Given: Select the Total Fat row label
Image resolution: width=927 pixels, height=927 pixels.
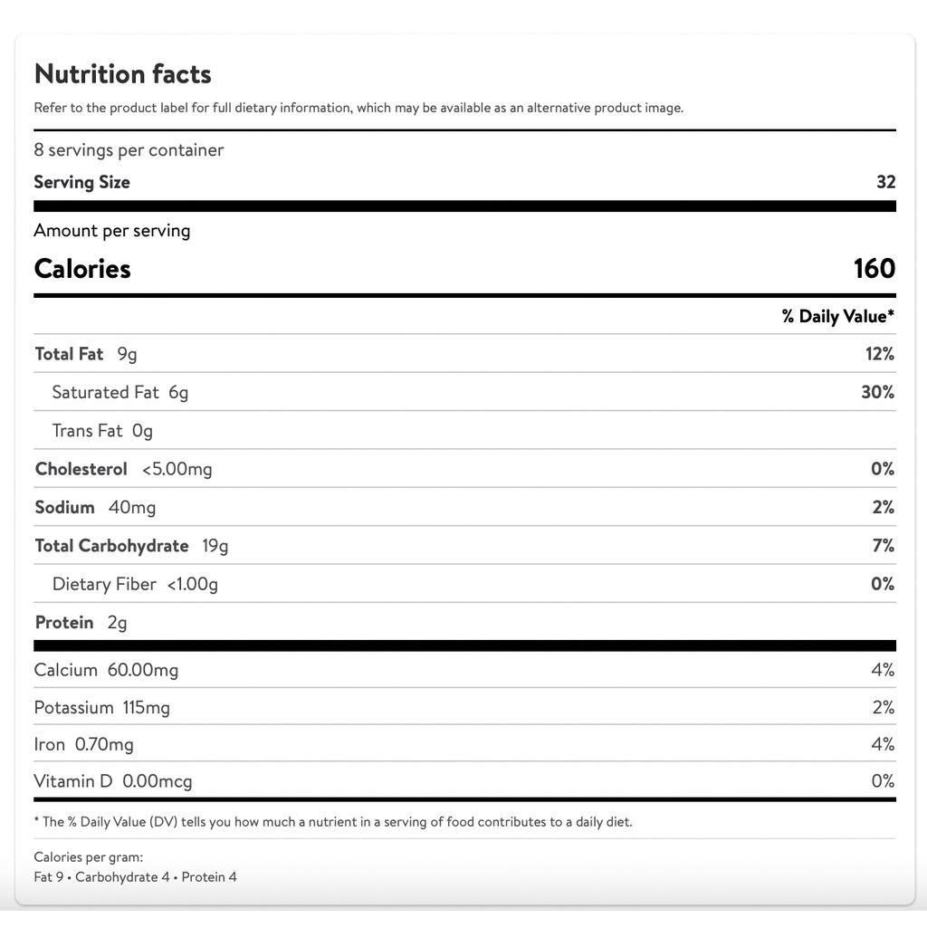Looking at the screenshot, I should coord(70,354).
